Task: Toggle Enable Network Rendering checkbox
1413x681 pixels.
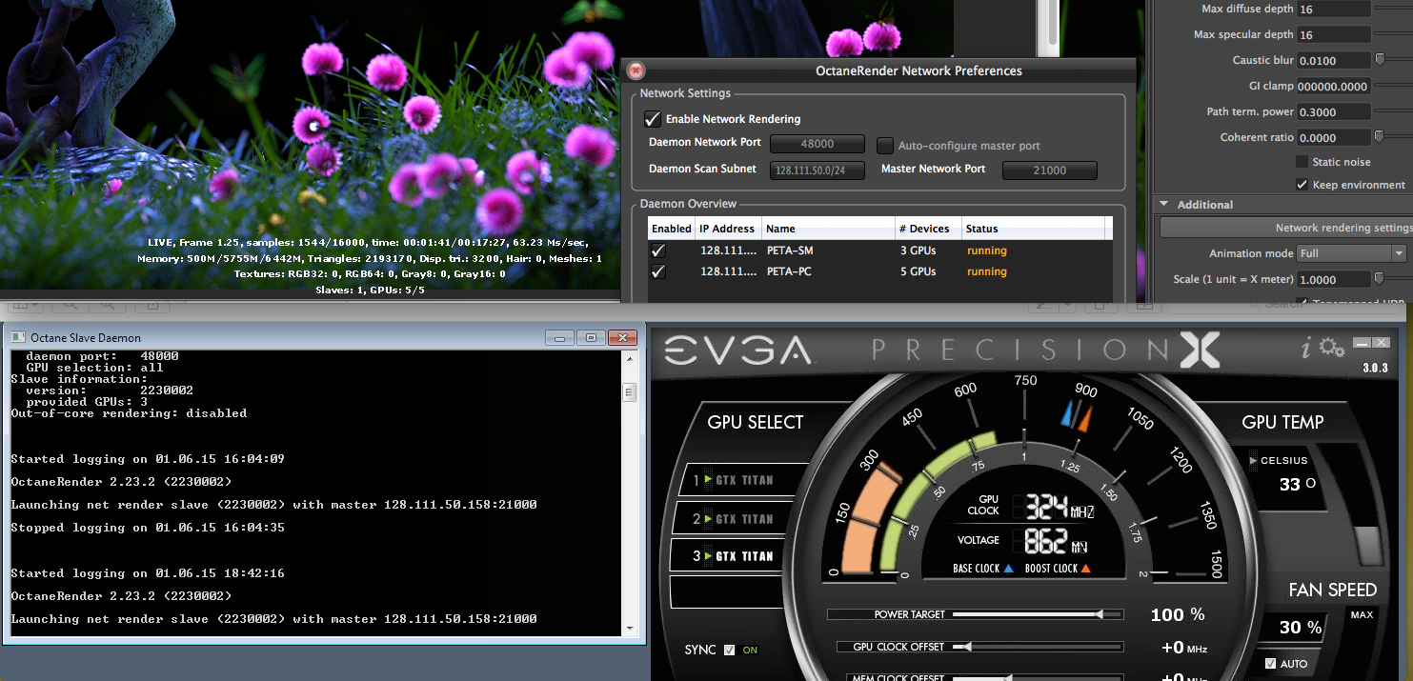Action: click(x=653, y=119)
